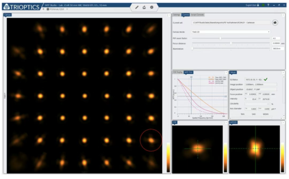
Task: Click the color scale bar beside the canvas
Action: [168, 158]
